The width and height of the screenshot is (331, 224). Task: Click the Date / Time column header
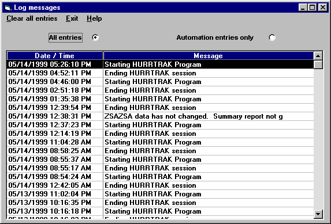click(x=55, y=56)
